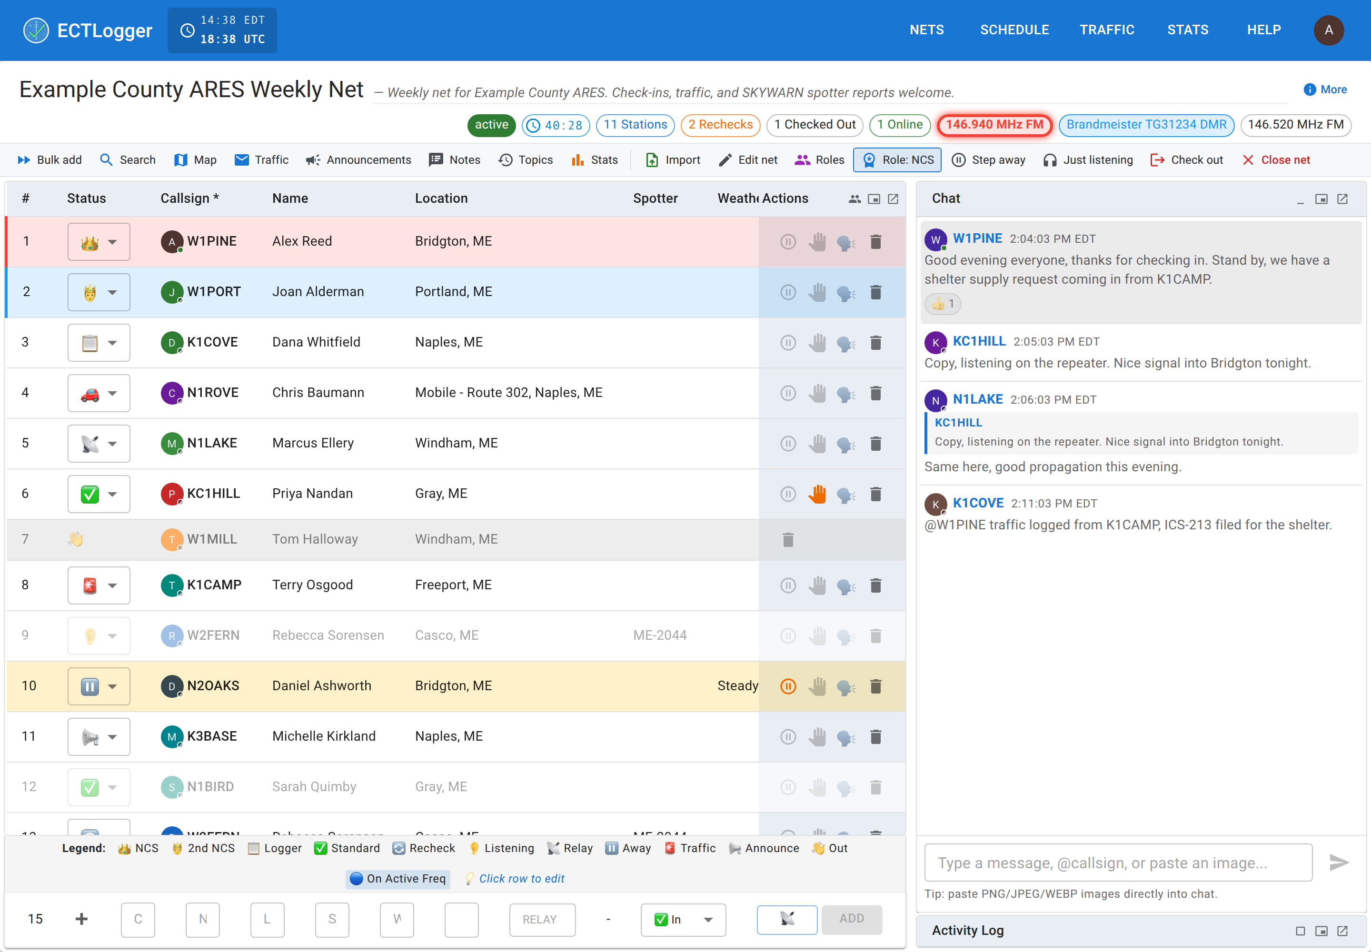Open user avatar menu 'A'
Image resolution: width=1371 pixels, height=952 pixels.
pyautogui.click(x=1329, y=30)
